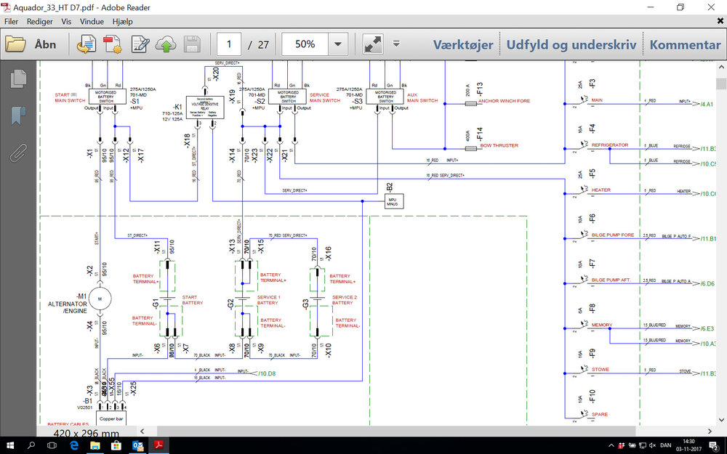Click the M1 motor symbol circle
Screen dimensions: 727x454
100,299
